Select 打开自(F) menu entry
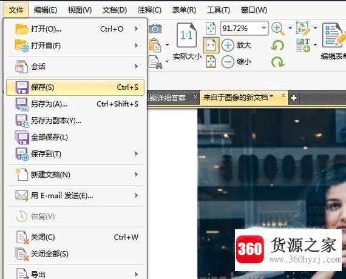 [x=75, y=45]
